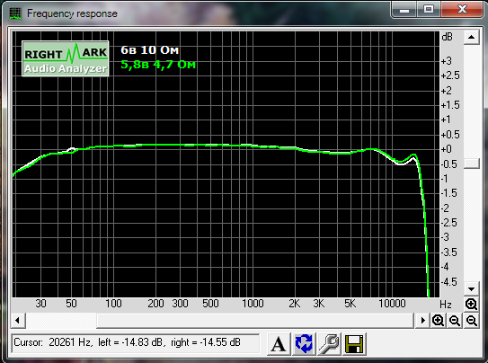Screen dimensions: 488x363
Task: Click the -4.5 dB axis label
Action: pyautogui.click(x=449, y=282)
